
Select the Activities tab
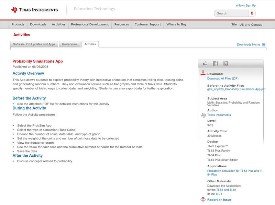[x=90, y=44]
